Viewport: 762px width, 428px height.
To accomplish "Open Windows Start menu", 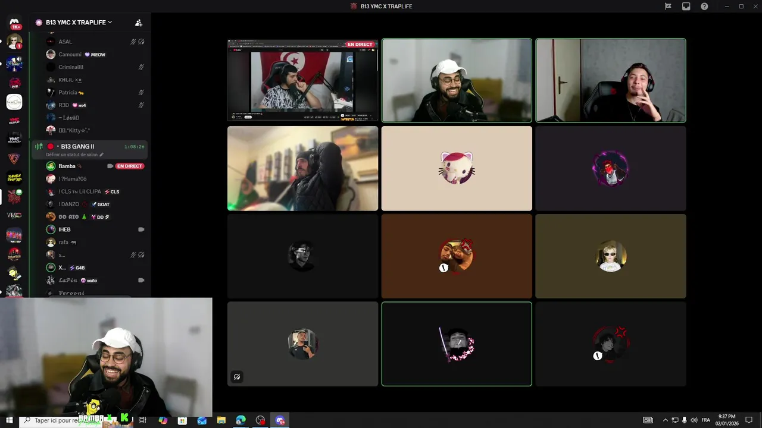I will [x=10, y=420].
